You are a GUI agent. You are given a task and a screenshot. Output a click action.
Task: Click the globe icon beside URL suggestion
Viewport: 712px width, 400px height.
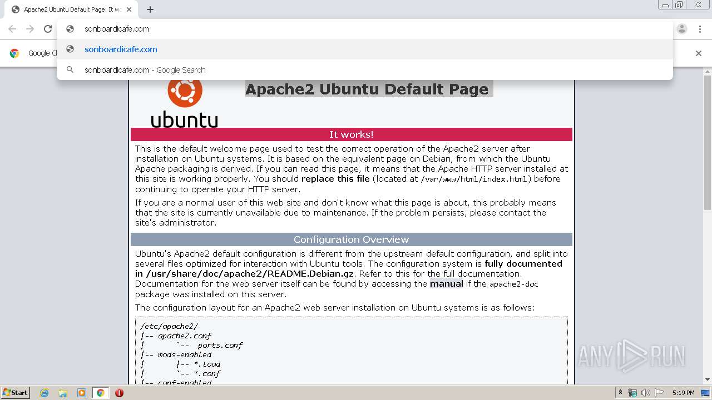point(70,49)
